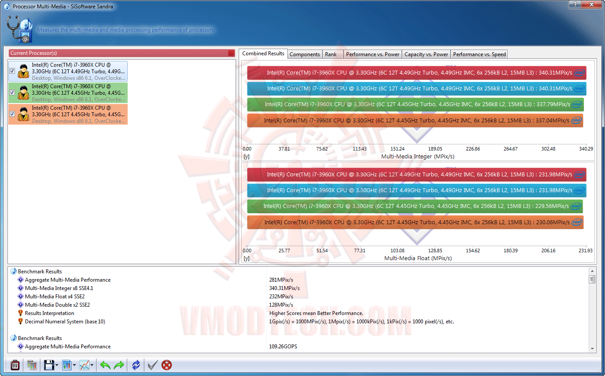Click the Current Processor(s) panel header

[x=122, y=53]
